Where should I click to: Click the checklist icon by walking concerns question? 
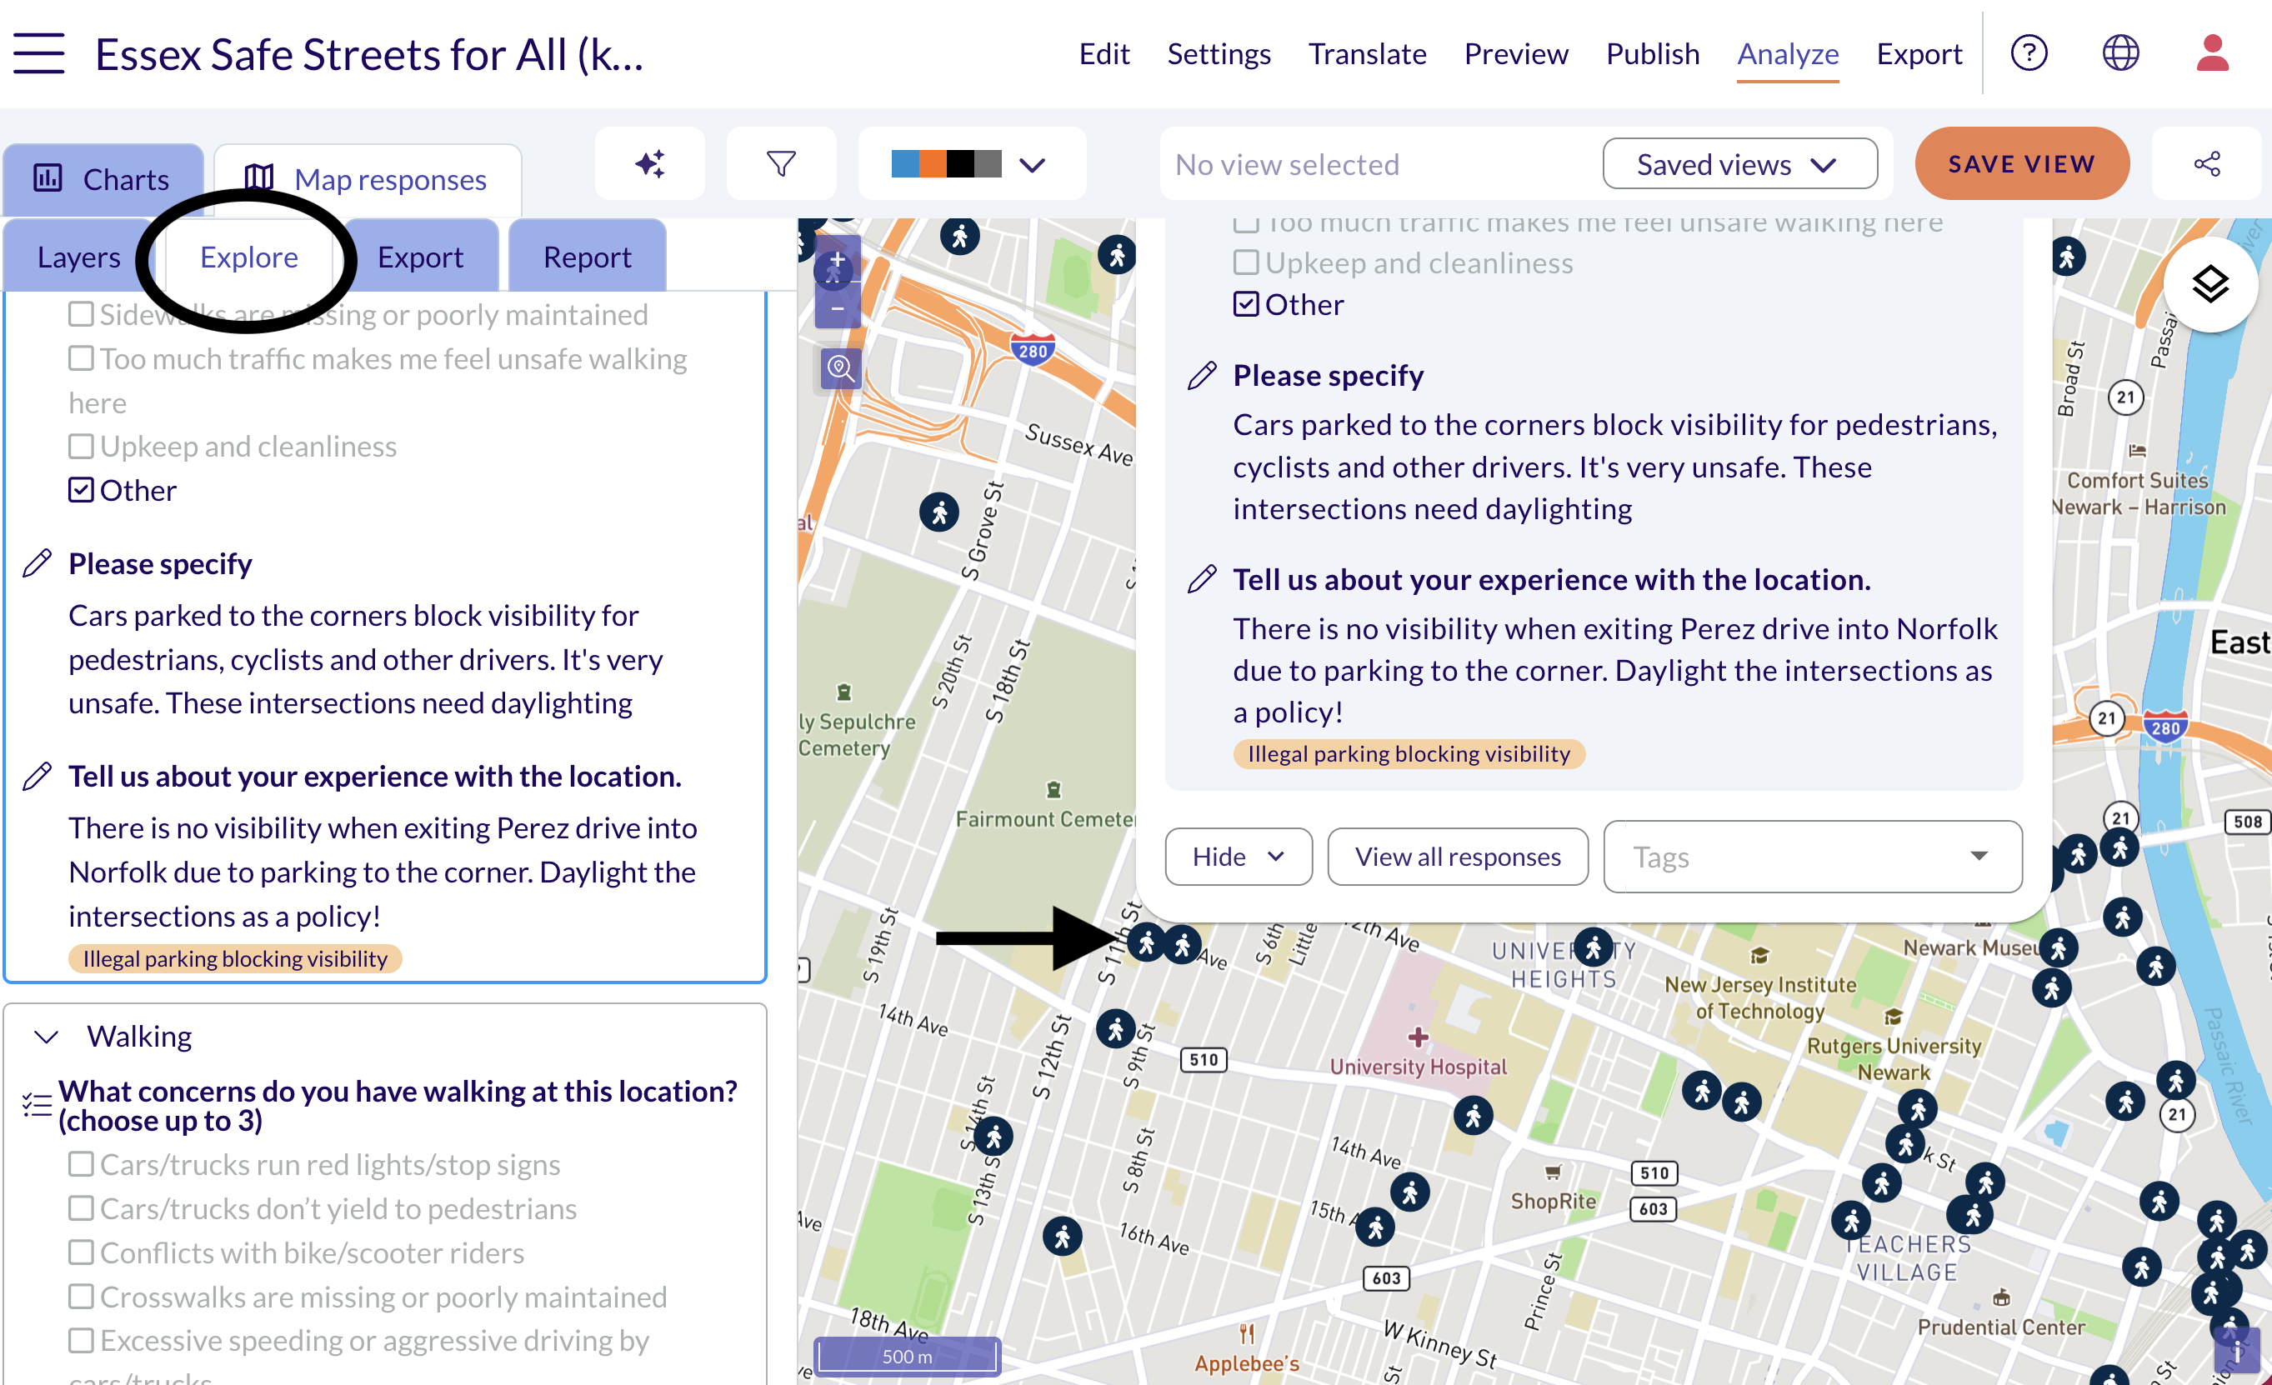(x=37, y=1104)
